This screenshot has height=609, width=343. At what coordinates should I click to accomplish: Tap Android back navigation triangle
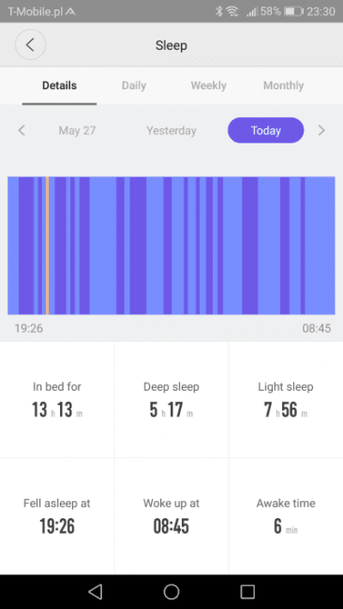[x=96, y=591]
